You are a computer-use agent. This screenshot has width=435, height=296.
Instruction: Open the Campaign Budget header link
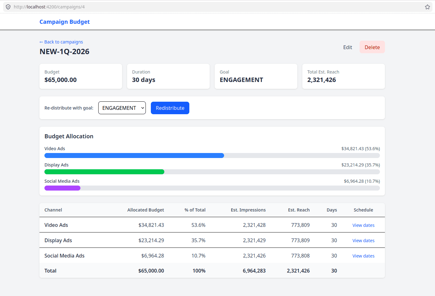[x=64, y=22]
